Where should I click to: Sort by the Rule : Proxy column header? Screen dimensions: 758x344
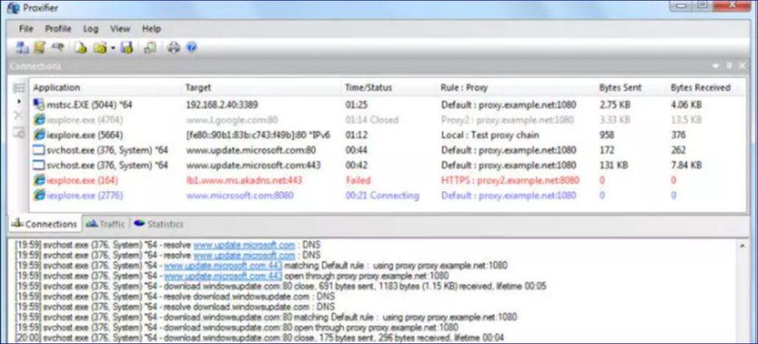tap(464, 88)
